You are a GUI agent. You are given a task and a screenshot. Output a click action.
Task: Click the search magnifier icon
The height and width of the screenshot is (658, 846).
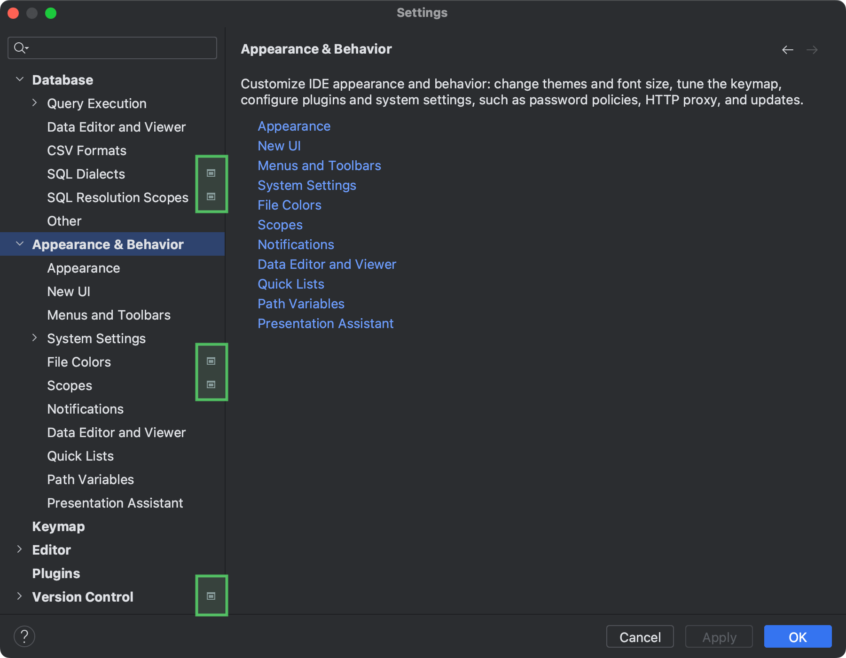pyautogui.click(x=19, y=47)
